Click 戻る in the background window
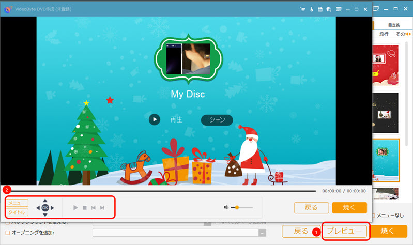 (x=301, y=231)
